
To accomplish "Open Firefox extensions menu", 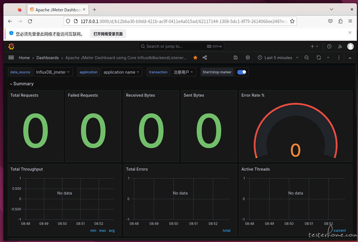I will coord(340,21).
